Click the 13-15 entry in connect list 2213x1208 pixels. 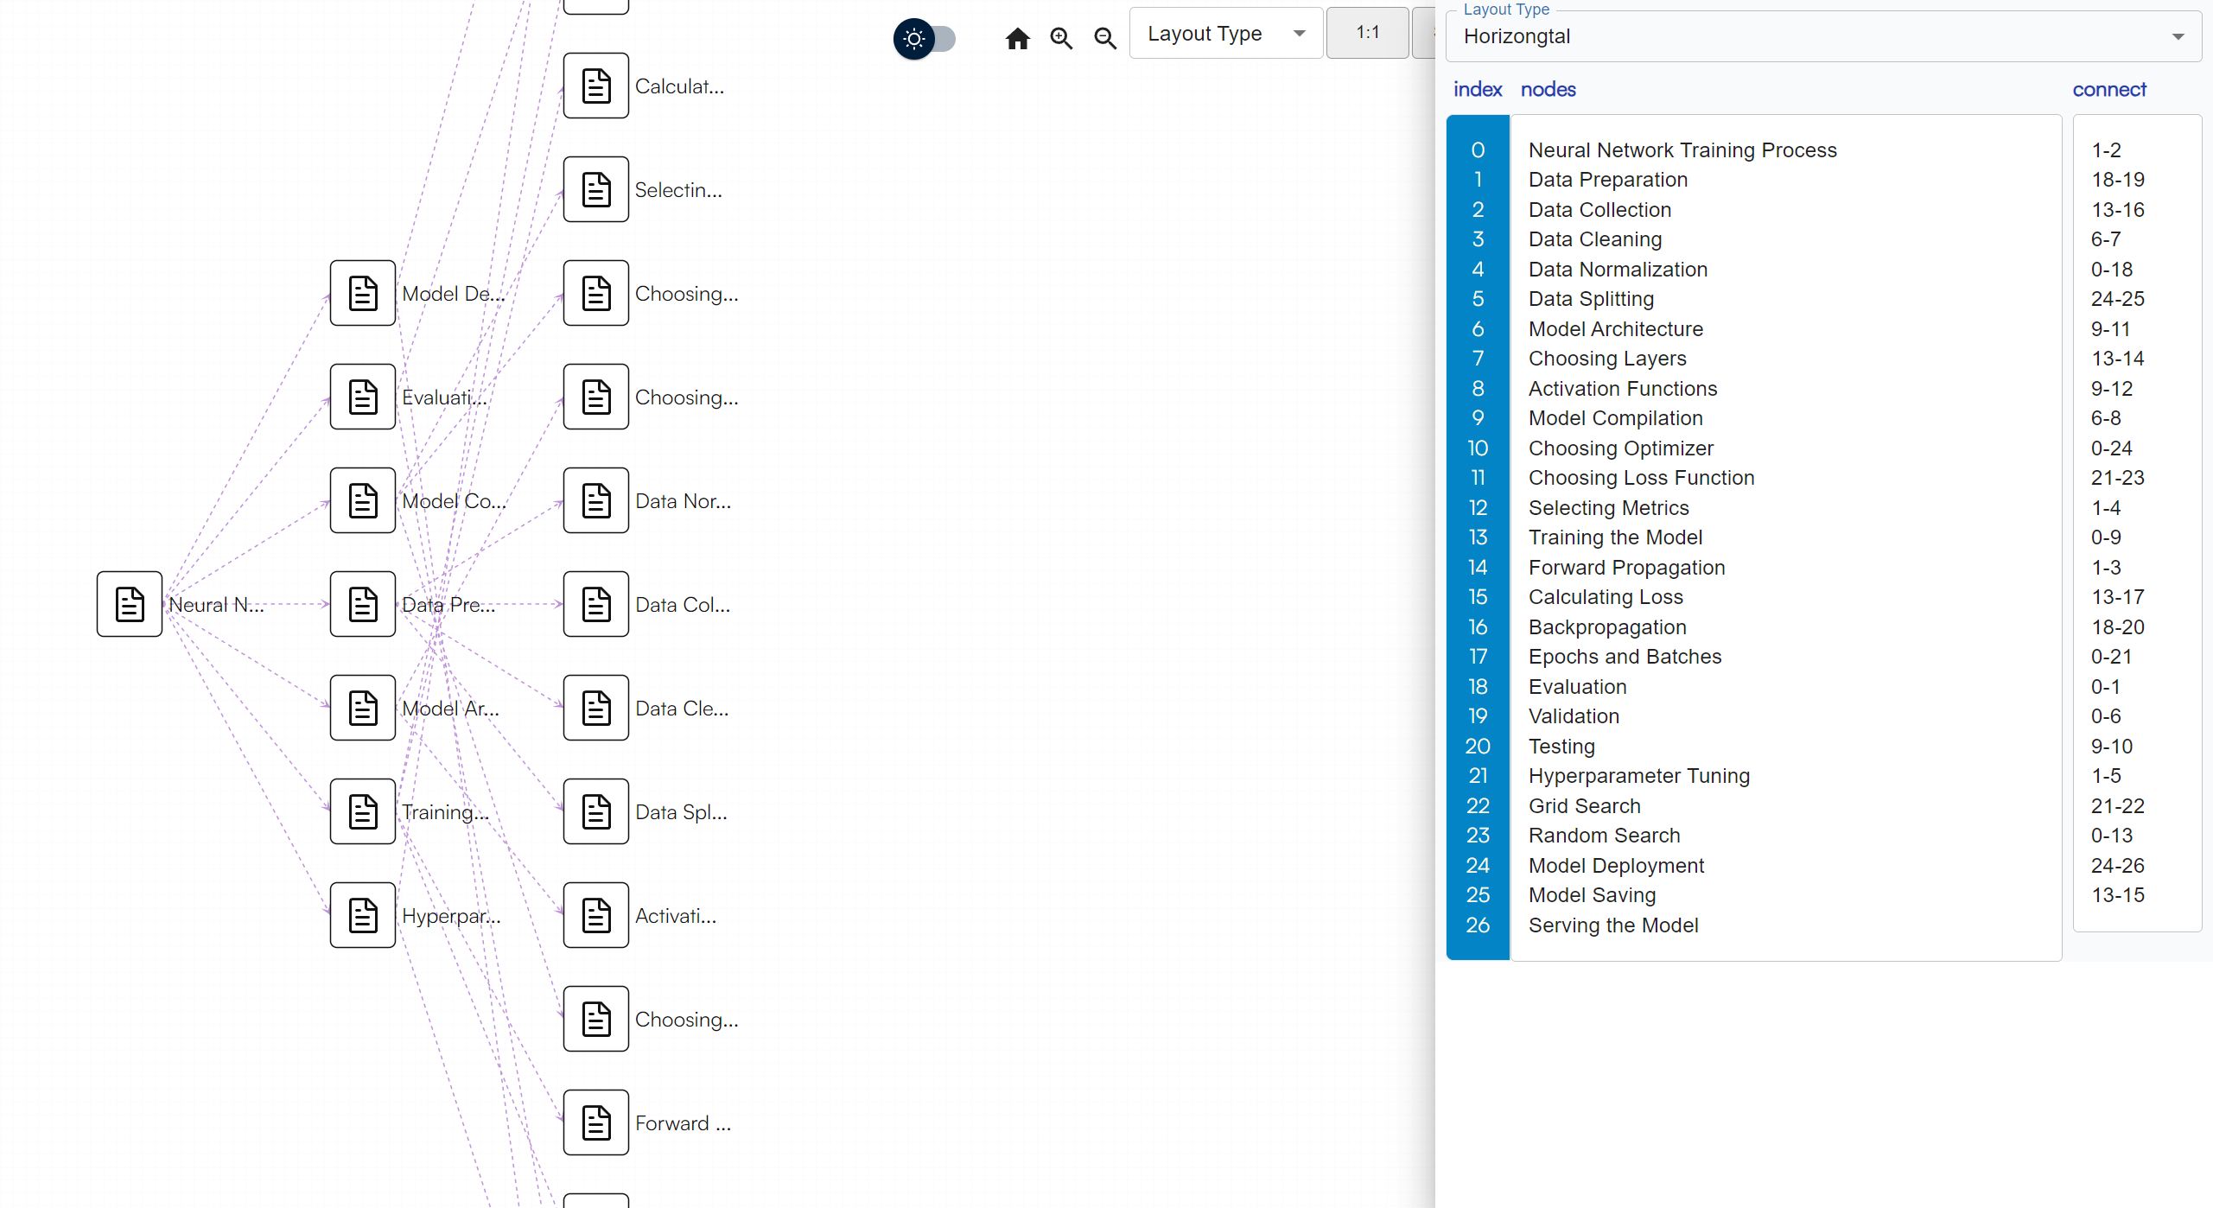(2117, 895)
